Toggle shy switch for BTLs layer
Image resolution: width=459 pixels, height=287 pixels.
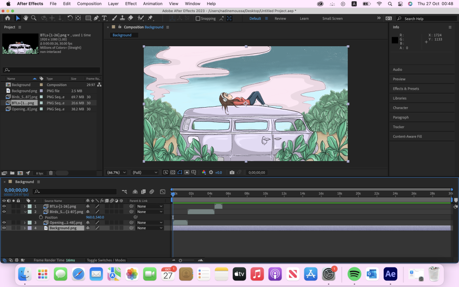point(87,206)
